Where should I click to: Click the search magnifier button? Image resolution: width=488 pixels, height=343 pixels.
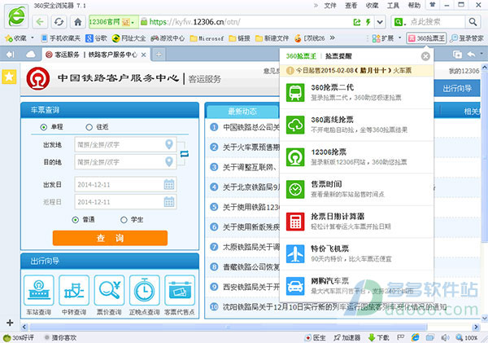coord(473,22)
